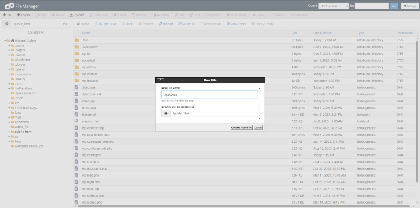Collapse the /home/utsho root tree node
This screenshot has width=420, height=208.
pyautogui.click(x=5, y=40)
